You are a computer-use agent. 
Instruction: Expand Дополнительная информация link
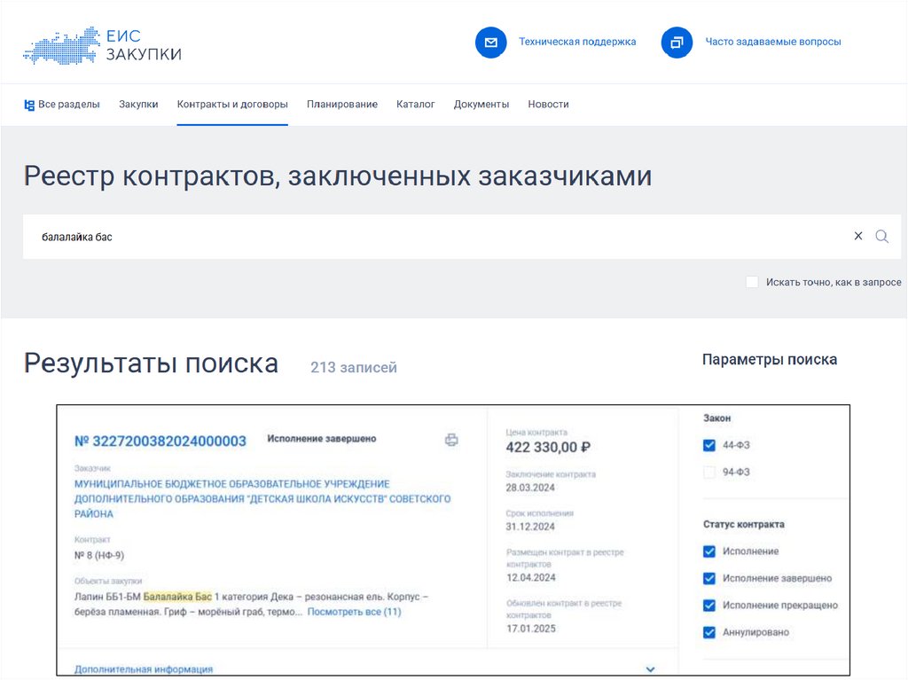[x=143, y=669]
